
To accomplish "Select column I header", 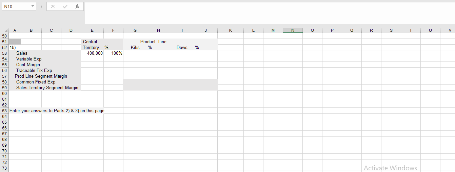I will pos(182,30).
